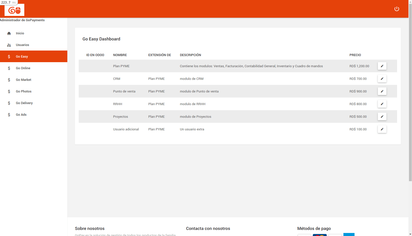This screenshot has height=236, width=412.
Task: Click the dollar icon beside Go Ads
Action: tap(9, 115)
